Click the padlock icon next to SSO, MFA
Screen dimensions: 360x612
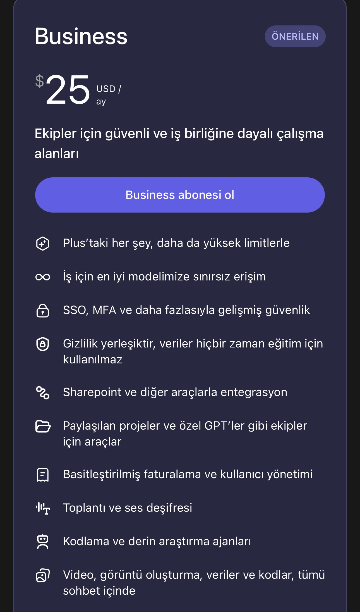(x=43, y=310)
